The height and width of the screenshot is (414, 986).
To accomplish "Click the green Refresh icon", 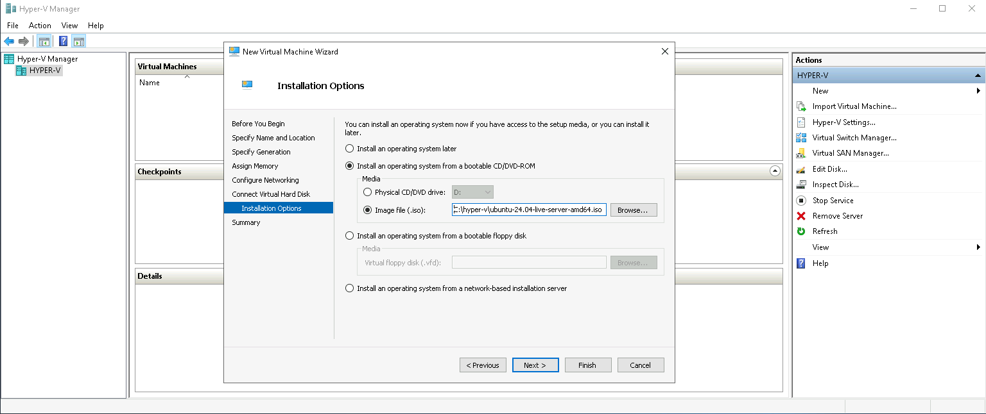I will pos(801,231).
